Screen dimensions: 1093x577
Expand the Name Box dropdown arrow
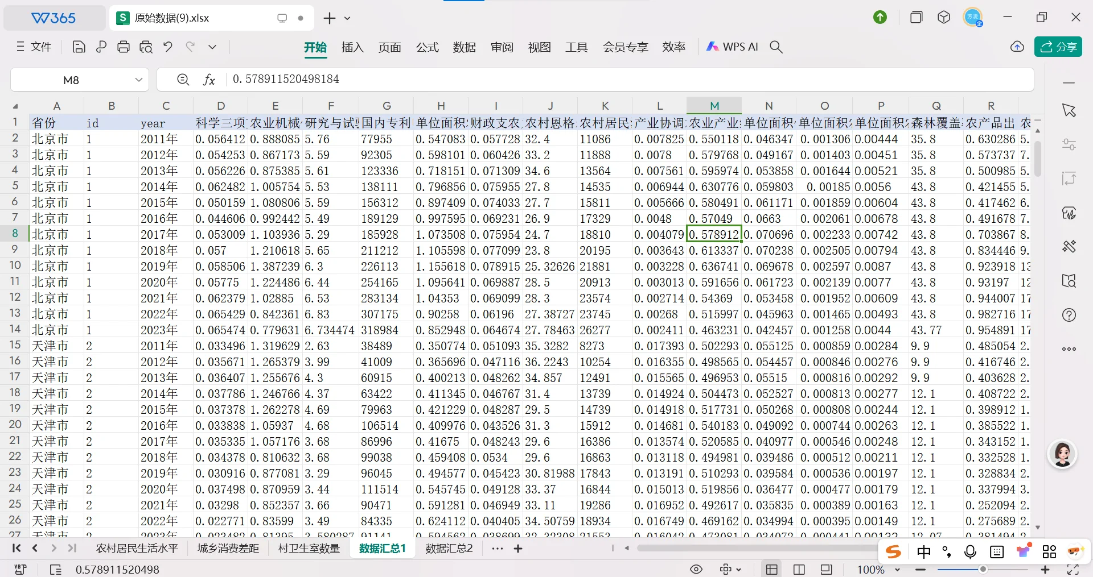click(138, 80)
